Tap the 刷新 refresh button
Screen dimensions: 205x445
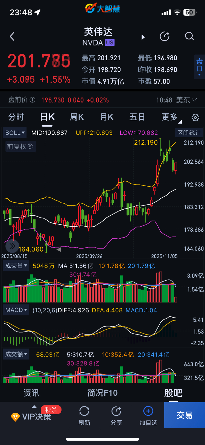84,416
